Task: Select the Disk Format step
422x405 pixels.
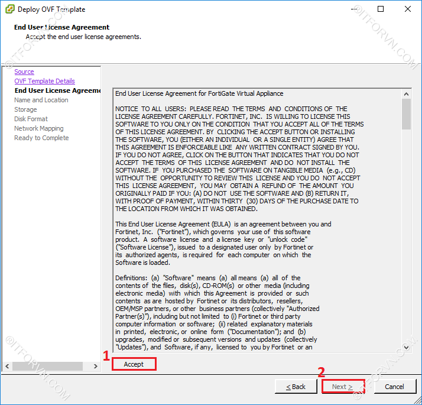Action: [31, 119]
